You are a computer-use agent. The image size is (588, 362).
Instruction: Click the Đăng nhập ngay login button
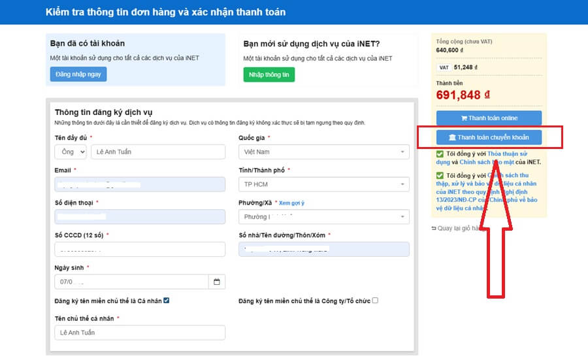coord(78,74)
